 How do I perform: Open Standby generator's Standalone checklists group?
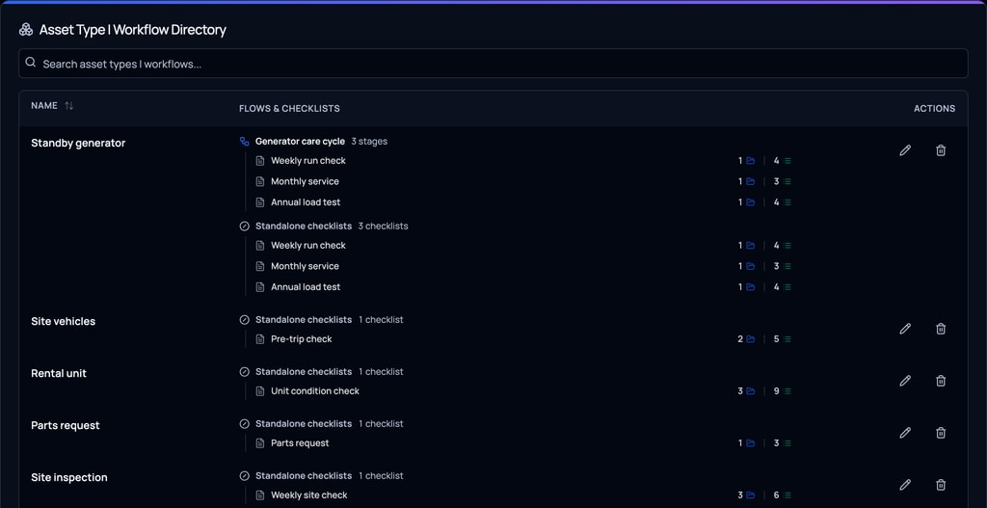(x=304, y=226)
